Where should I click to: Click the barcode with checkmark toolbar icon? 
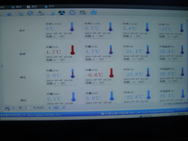coord(83,12)
